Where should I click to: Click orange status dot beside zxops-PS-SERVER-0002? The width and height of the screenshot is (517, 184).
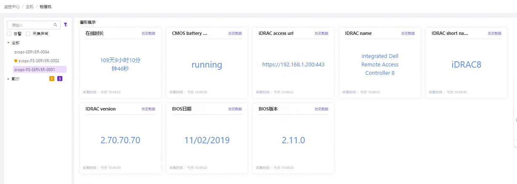pos(16,61)
